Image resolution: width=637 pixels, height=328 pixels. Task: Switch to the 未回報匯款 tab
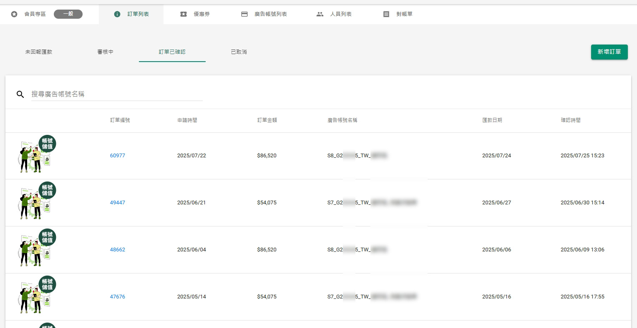pyautogui.click(x=39, y=52)
